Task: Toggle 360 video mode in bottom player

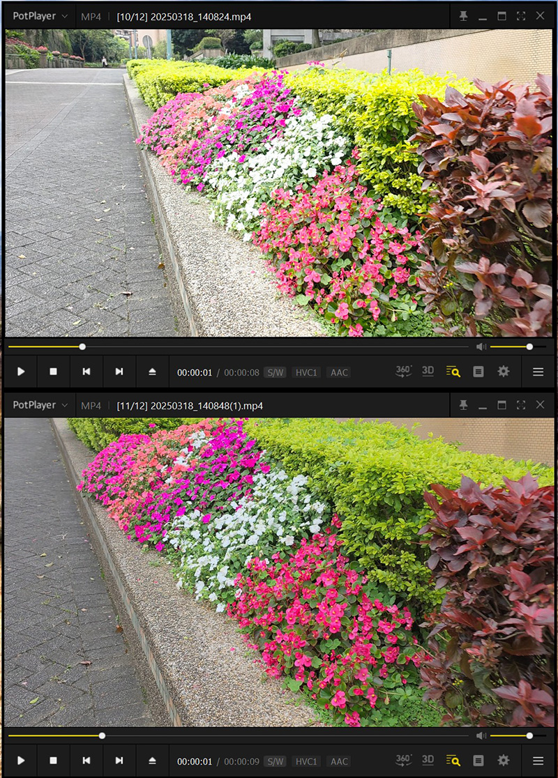Action: click(x=403, y=760)
